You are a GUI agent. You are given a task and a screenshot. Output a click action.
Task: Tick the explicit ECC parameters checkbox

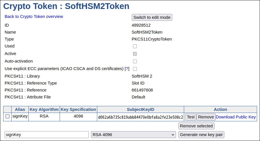click(135, 69)
